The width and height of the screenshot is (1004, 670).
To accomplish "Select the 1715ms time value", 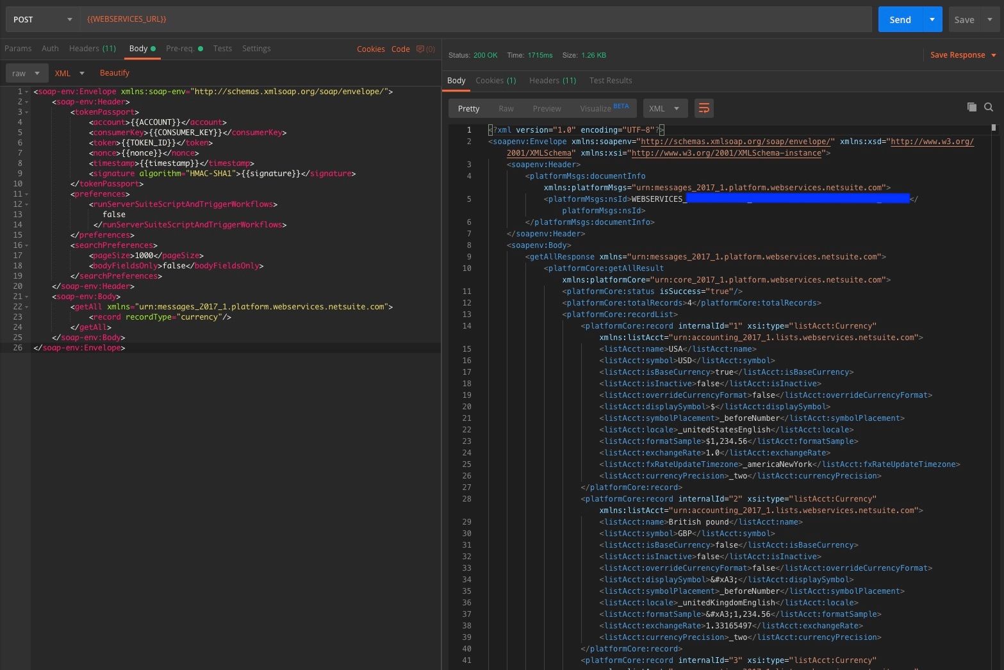I will pos(540,55).
